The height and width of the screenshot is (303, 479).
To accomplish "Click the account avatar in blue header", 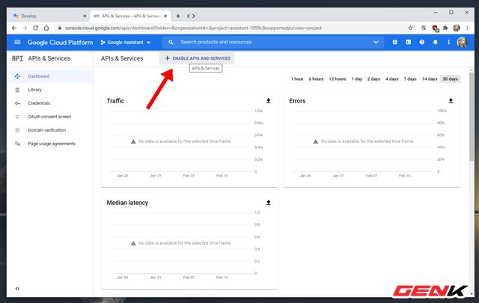I will [x=462, y=42].
